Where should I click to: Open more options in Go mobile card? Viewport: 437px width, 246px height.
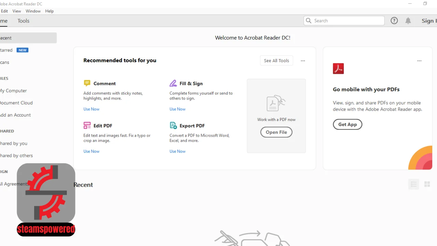419,61
